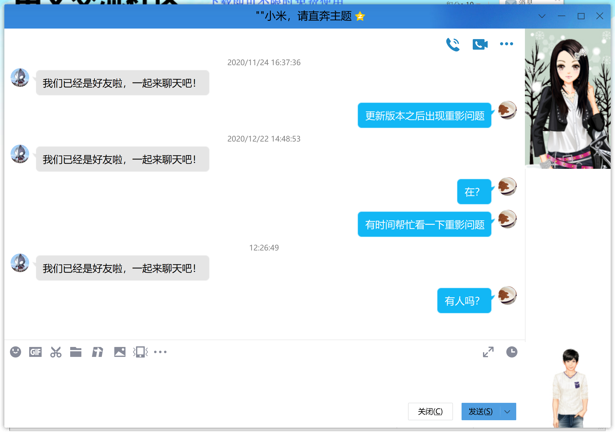This screenshot has width=615, height=432.
Task: Click the music share icon
Action: coord(98,352)
